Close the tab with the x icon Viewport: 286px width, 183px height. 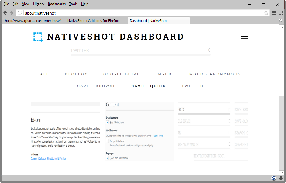tap(281, 20)
